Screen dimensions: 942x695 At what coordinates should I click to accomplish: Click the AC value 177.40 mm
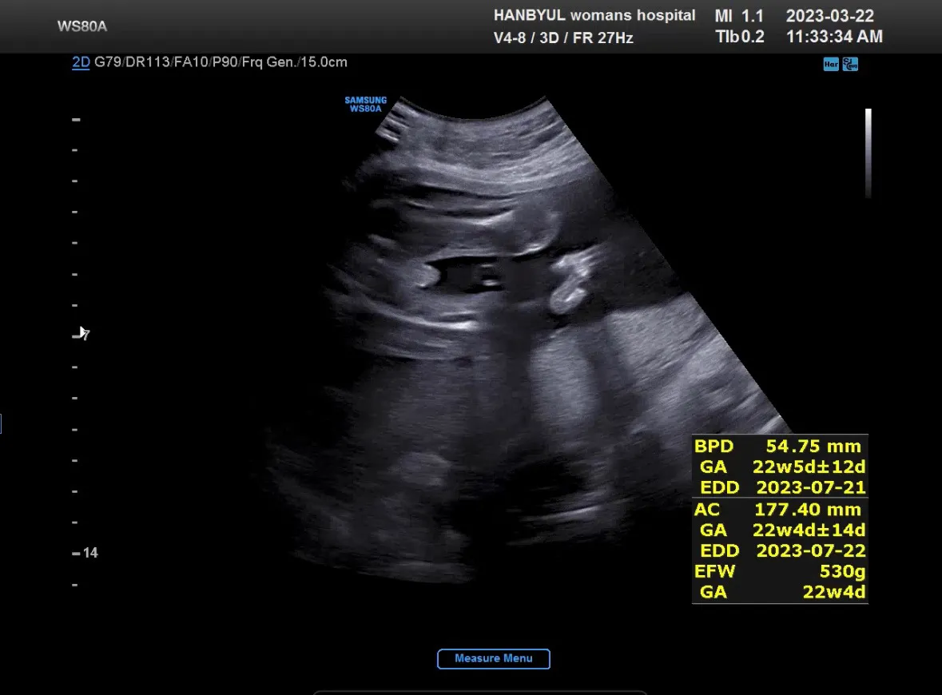(x=808, y=510)
